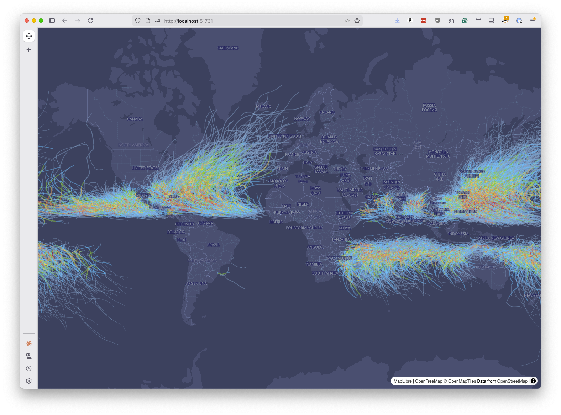Open the browser hamburger menu
561x415 pixels.
(x=533, y=21)
